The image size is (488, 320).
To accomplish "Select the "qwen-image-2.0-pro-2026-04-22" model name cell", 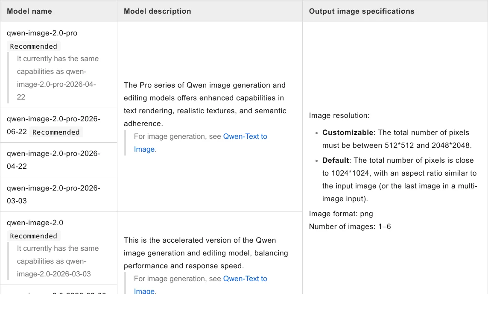I will click(x=59, y=160).
